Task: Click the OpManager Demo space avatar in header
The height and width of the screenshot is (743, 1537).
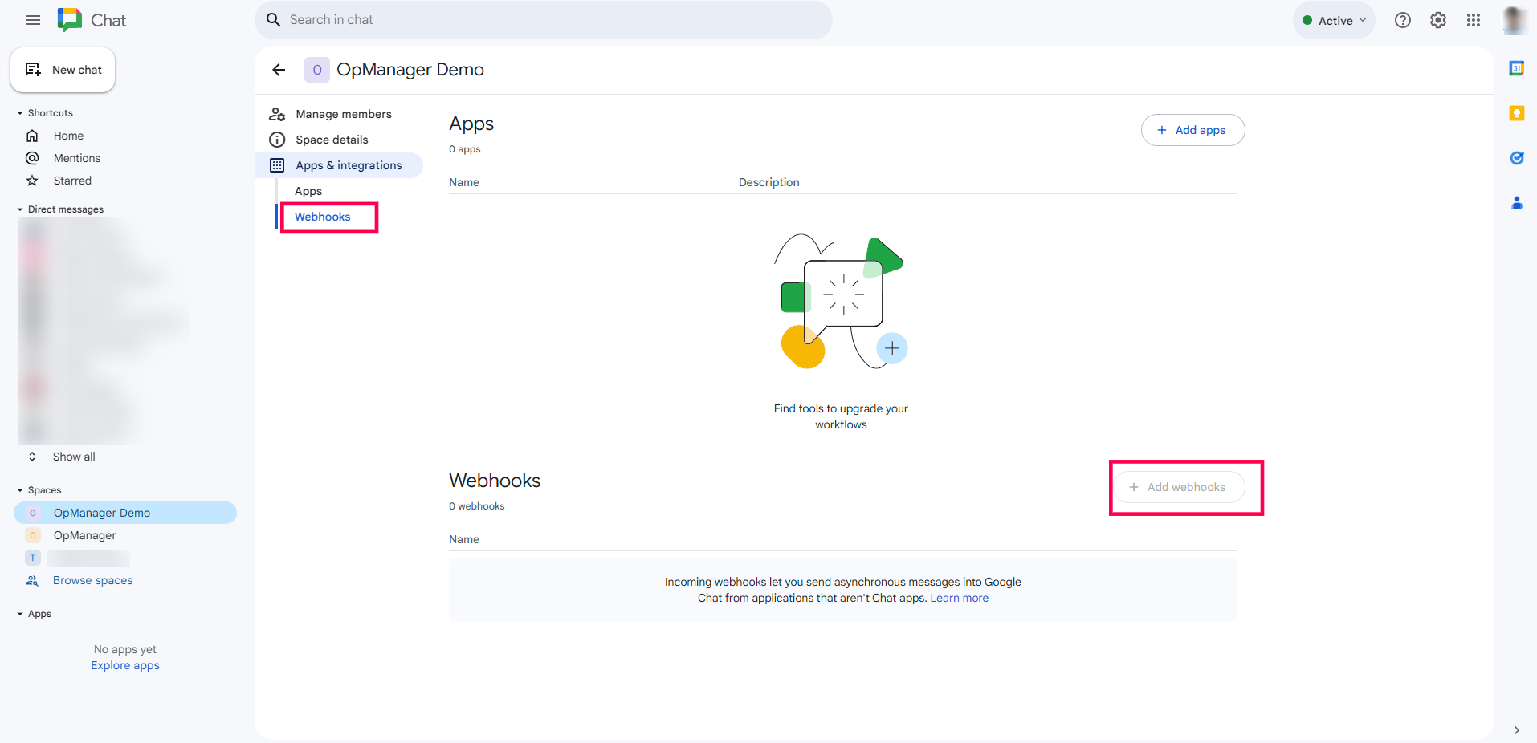Action: point(317,70)
